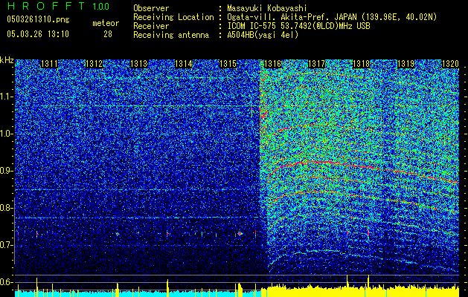Click the 1316 time marker
The width and height of the screenshot is (468, 297).
tap(272, 64)
